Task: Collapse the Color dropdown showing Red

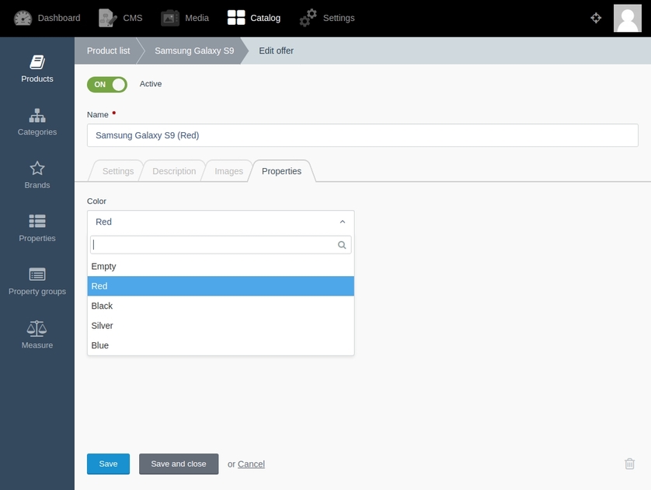Action: point(221,222)
